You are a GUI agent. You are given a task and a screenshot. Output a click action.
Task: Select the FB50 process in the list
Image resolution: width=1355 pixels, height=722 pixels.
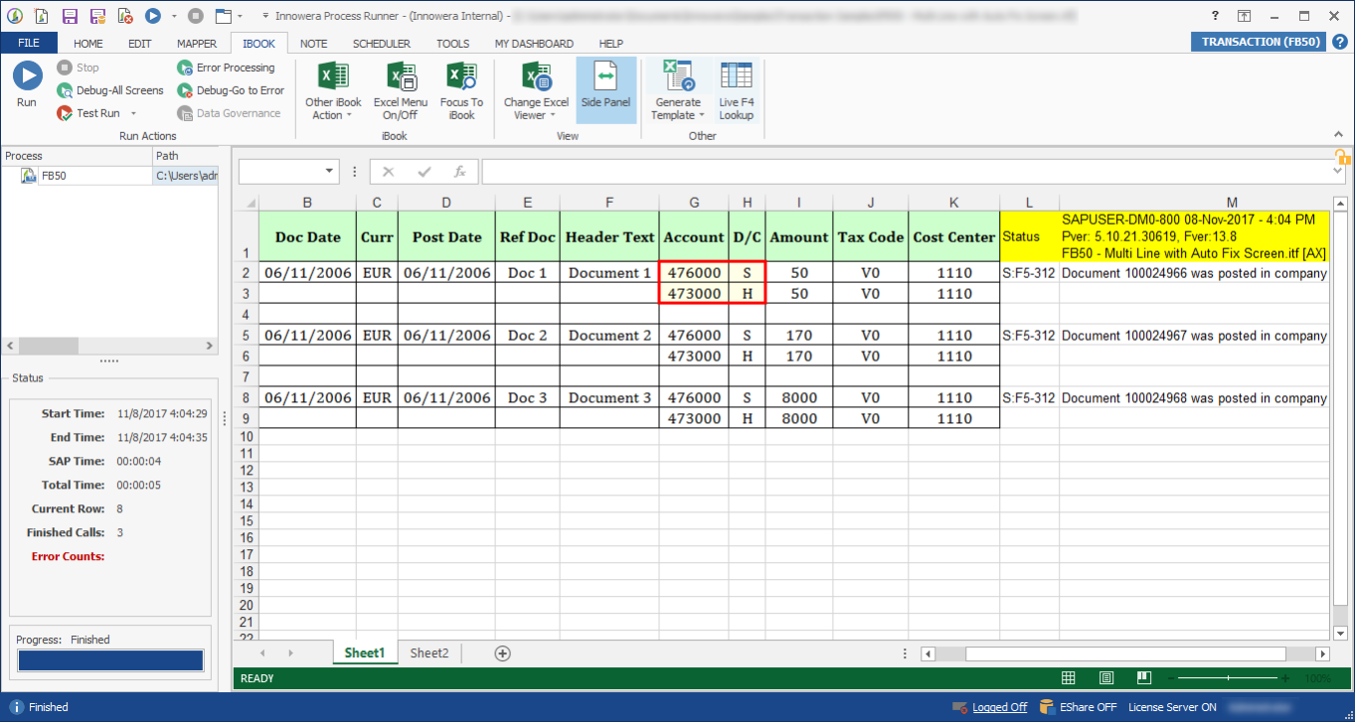point(54,176)
